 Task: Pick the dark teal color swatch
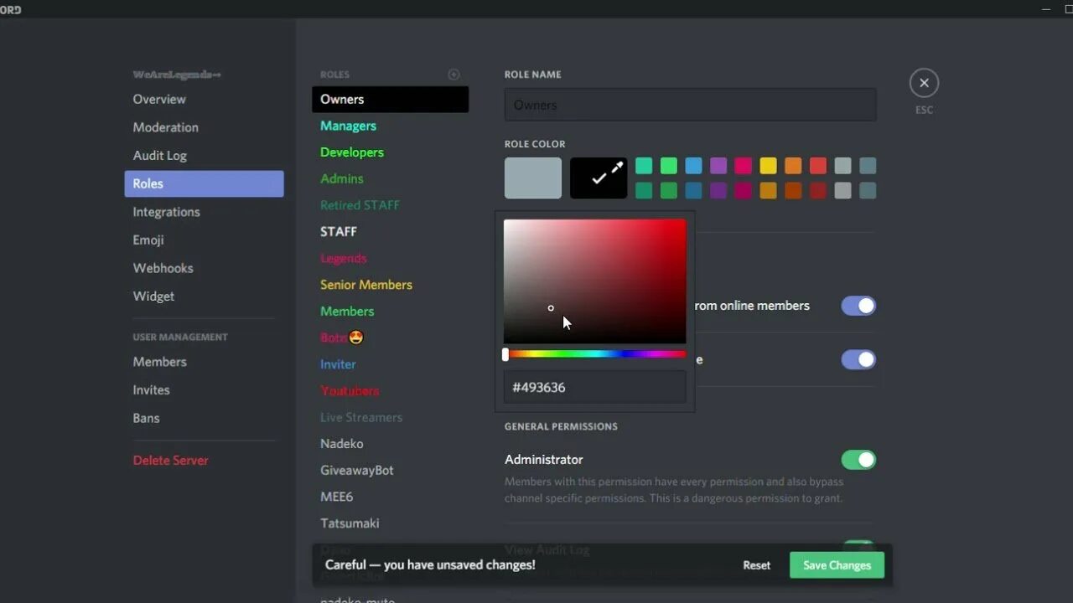[x=644, y=191]
